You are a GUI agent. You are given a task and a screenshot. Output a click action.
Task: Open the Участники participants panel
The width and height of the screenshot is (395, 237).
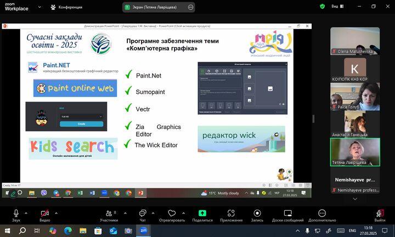pos(109,216)
